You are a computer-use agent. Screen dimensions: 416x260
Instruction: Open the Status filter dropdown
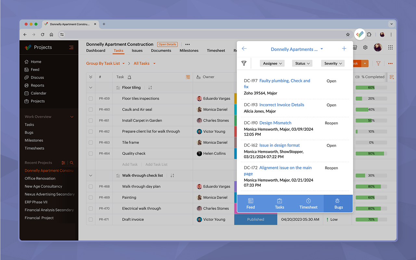pos(302,63)
